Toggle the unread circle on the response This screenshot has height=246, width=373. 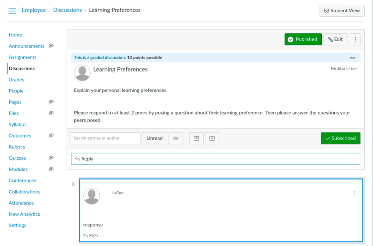click(x=73, y=184)
